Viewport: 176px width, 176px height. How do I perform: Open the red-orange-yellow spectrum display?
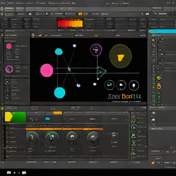click(x=70, y=23)
